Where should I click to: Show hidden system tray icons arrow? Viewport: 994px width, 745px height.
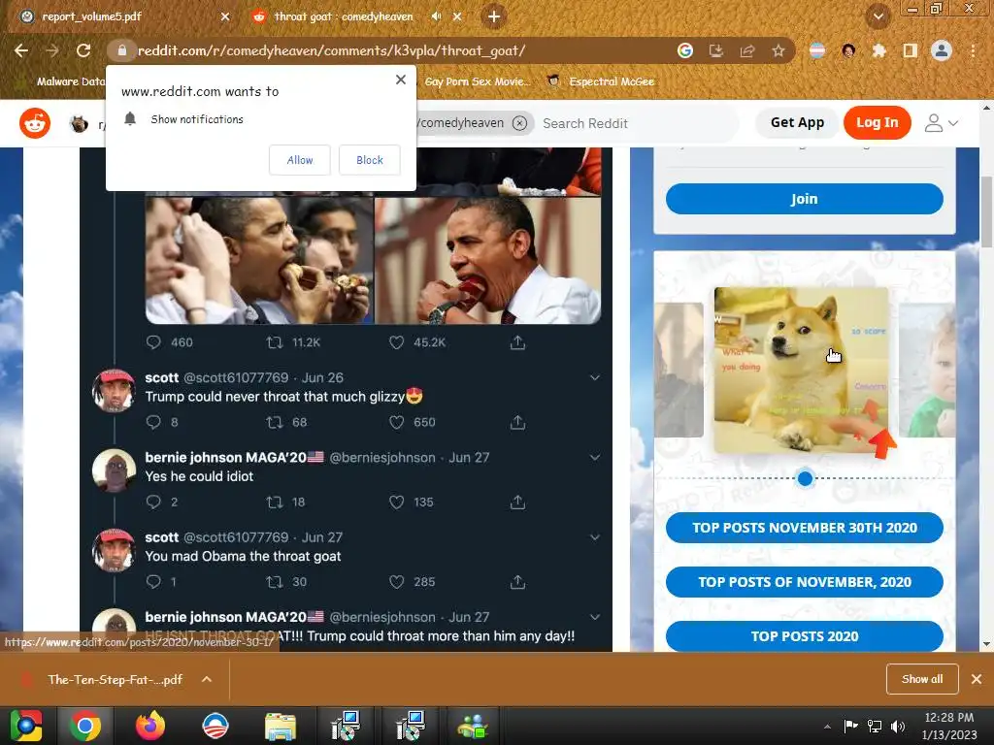pyautogui.click(x=827, y=727)
